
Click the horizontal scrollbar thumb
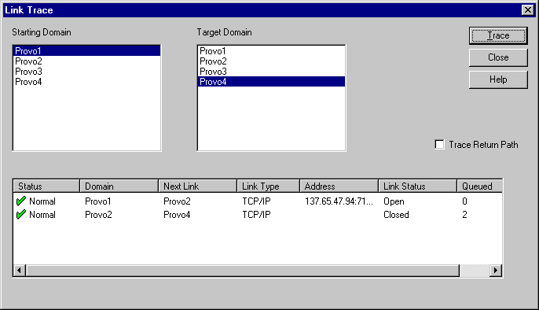242,271
